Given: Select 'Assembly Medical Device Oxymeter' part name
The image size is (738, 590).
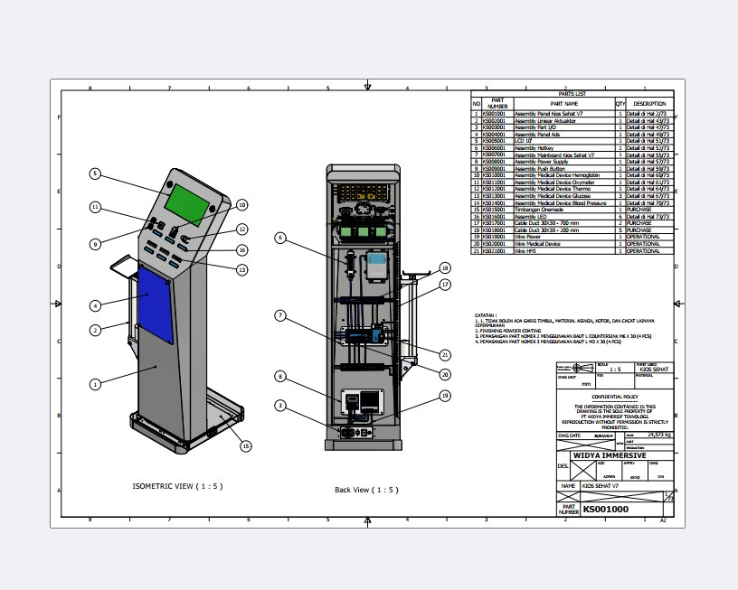Looking at the screenshot, I should 554,183.
